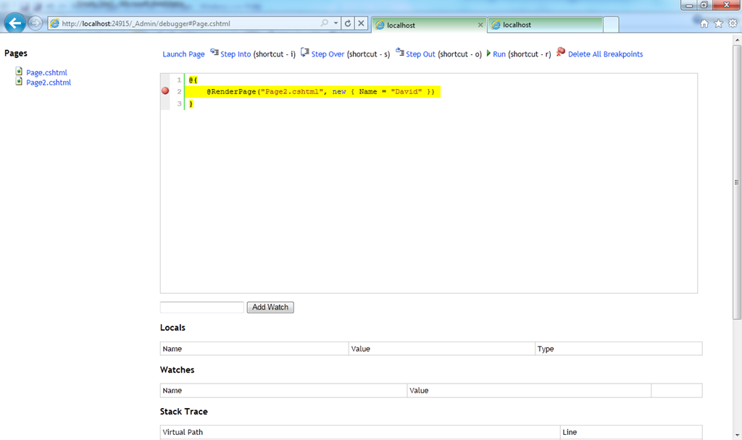Restore down the browser window

tap(704, 5)
